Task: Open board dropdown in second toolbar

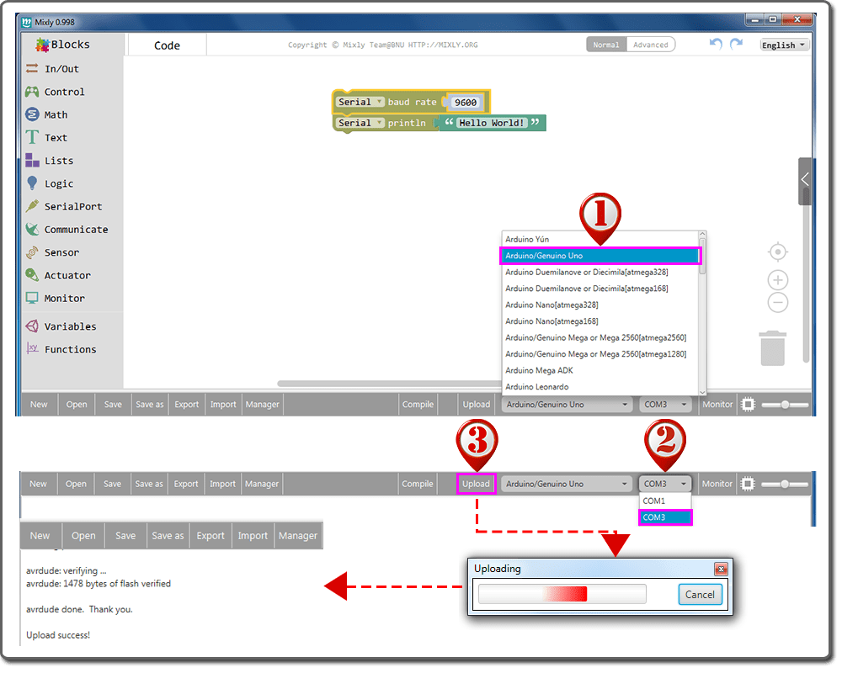Action: [567, 484]
